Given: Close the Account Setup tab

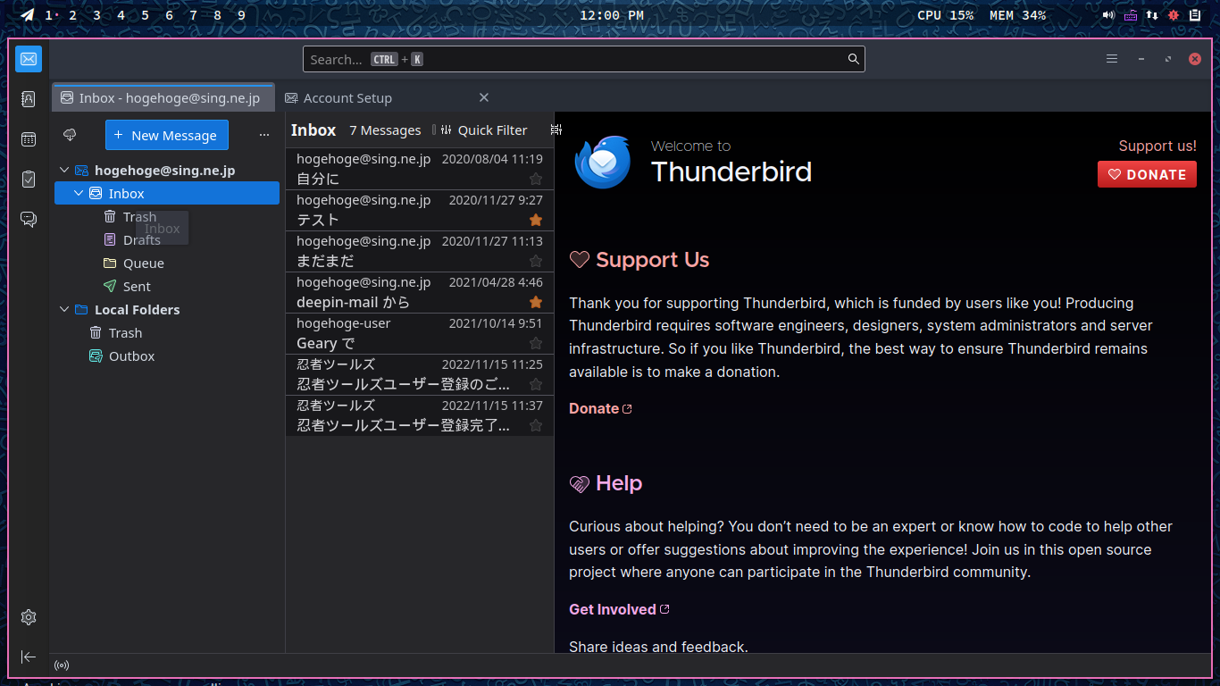Looking at the screenshot, I should click(484, 97).
